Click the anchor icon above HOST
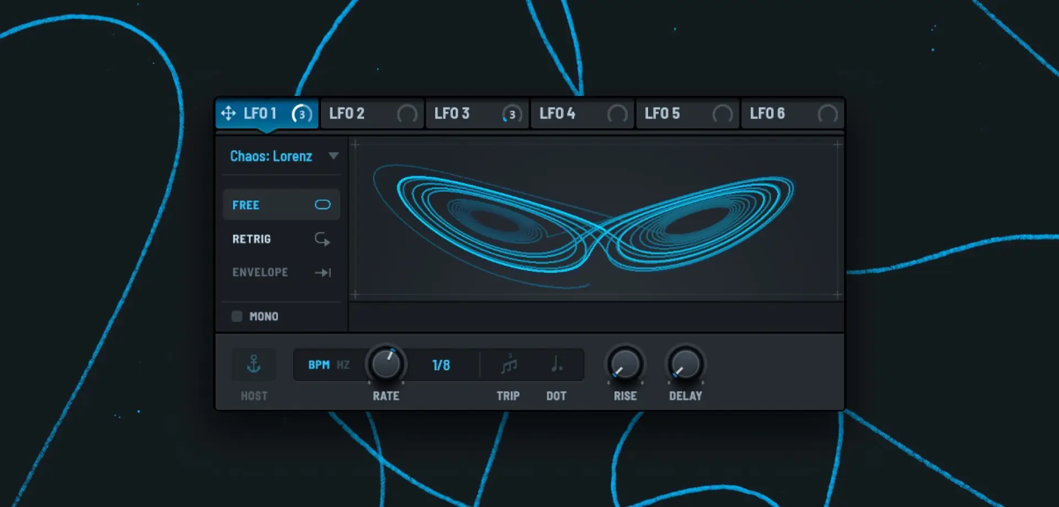This screenshot has height=507, width=1059. pos(253,364)
